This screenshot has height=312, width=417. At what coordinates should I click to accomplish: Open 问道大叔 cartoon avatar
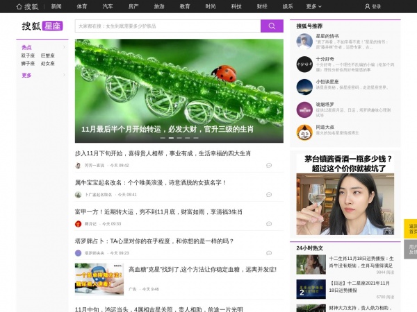pyautogui.click(x=304, y=132)
